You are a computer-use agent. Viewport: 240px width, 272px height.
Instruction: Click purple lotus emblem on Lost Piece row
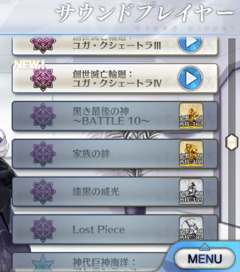coord(43,229)
